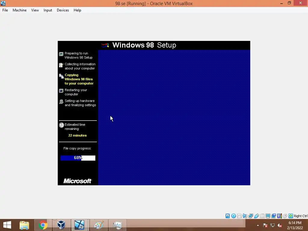Screen dimensions: 308x231
Task: Click the VirtualBox window title bar icon
Action: [3, 3]
